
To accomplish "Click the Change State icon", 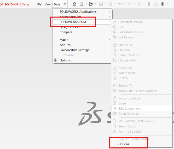I will click(114, 60).
